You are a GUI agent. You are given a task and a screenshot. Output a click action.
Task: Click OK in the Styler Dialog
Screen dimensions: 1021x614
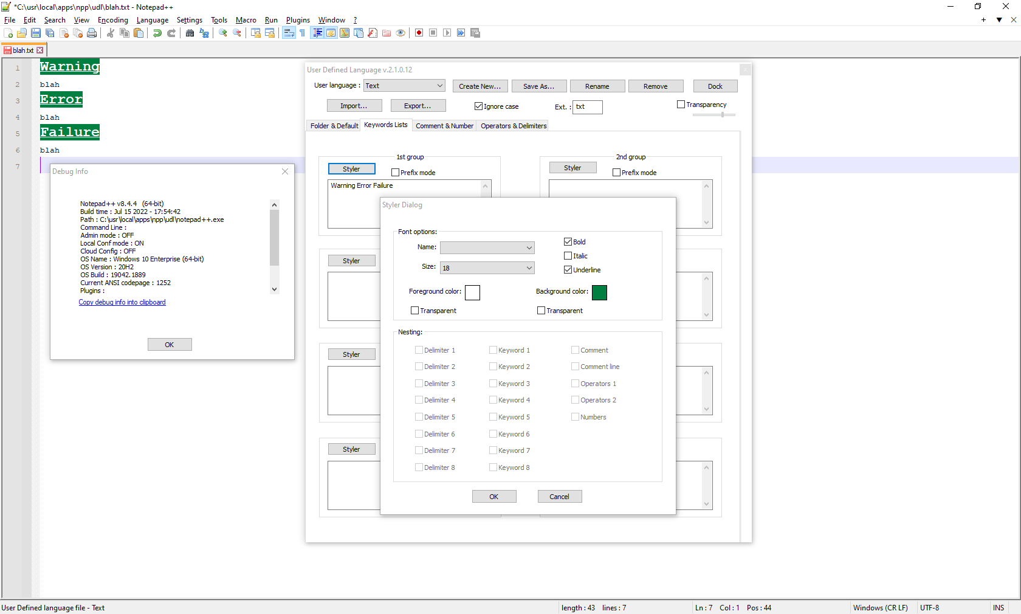pos(494,497)
